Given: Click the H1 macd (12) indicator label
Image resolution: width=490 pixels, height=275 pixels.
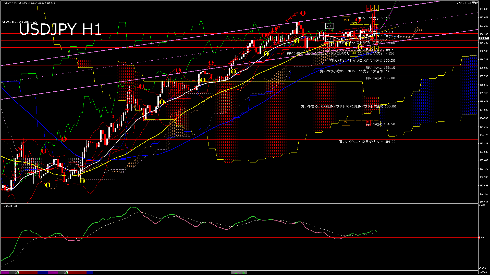Looking at the screenshot, I should (9, 206).
